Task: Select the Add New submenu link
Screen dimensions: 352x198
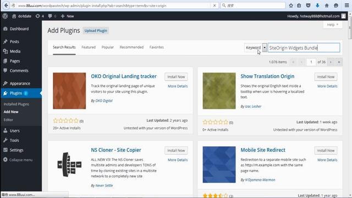Action: pyautogui.click(x=11, y=112)
